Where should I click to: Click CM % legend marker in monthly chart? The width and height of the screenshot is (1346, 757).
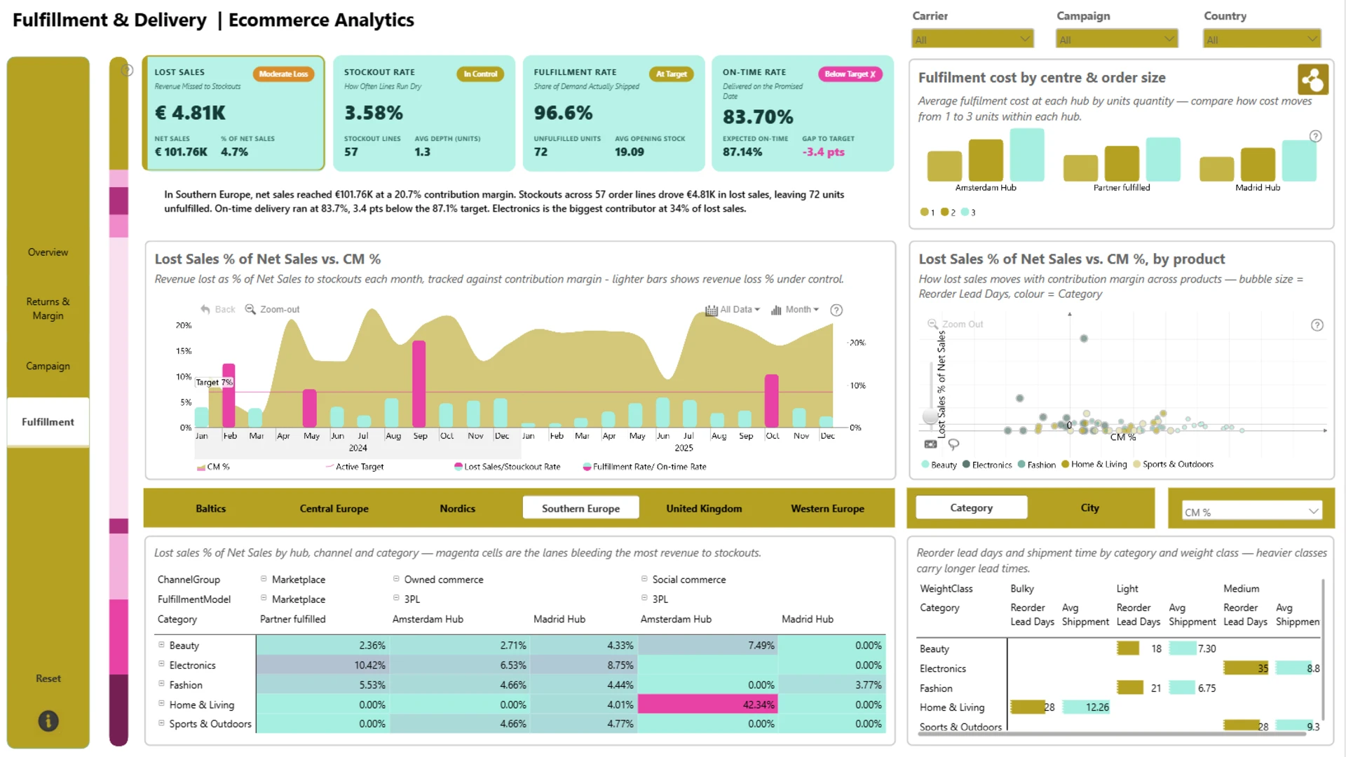(x=201, y=467)
